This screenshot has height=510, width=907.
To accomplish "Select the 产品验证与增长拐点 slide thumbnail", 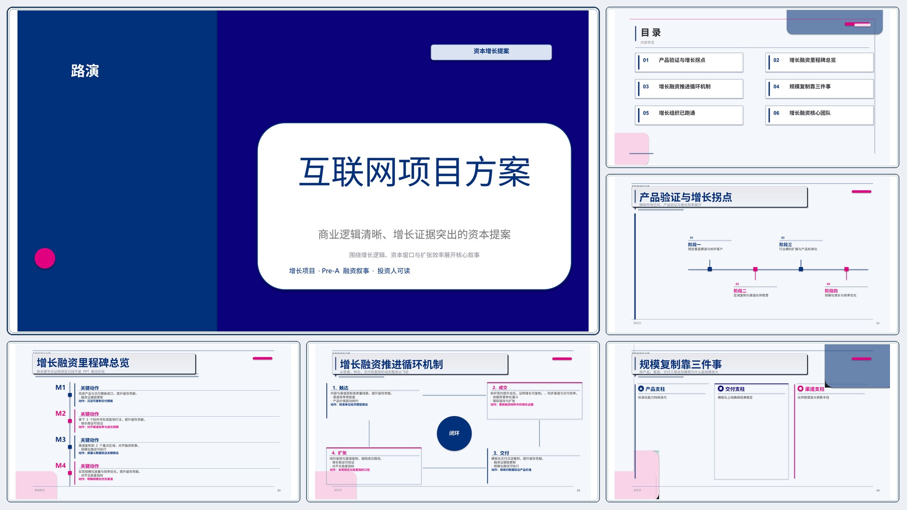I will 753,255.
